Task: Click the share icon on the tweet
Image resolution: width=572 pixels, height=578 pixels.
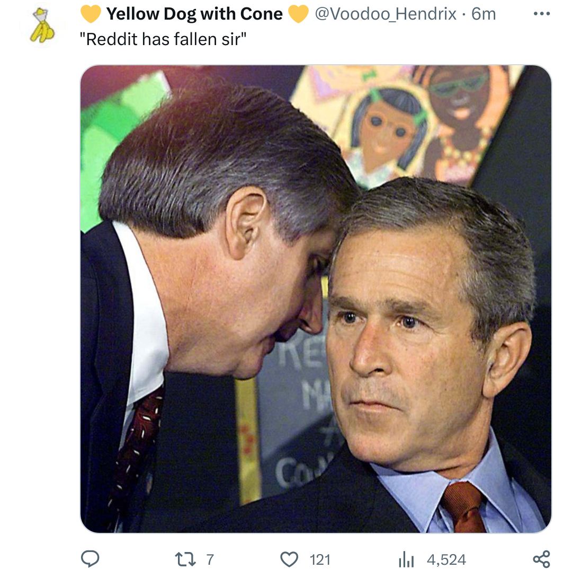Action: [x=541, y=559]
